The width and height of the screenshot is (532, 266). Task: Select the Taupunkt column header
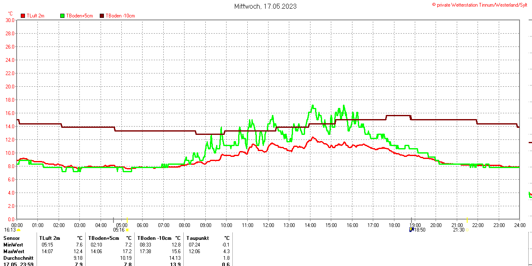point(198,238)
